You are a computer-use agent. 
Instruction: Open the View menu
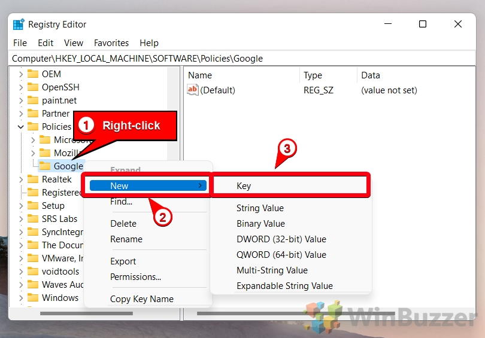pyautogui.click(x=73, y=42)
